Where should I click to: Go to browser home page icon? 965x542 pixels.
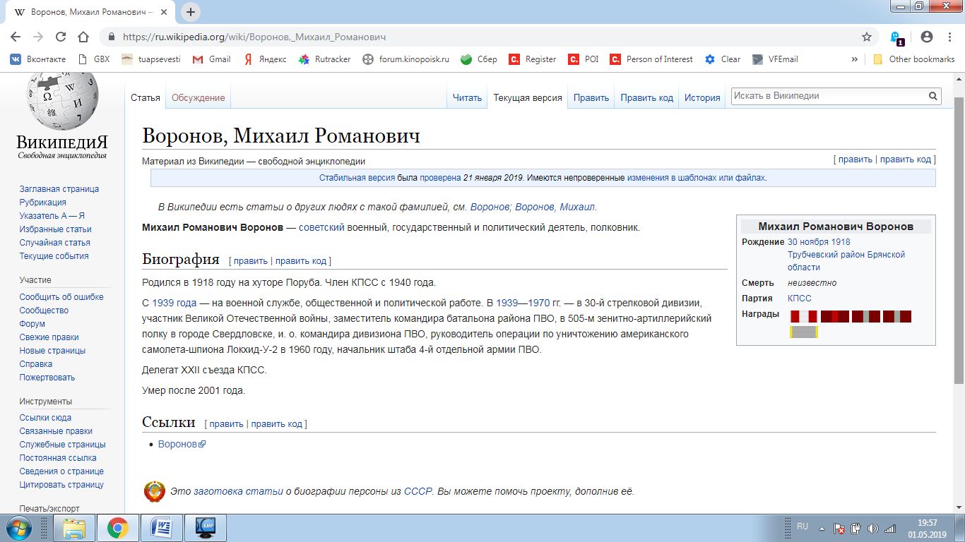coord(83,37)
